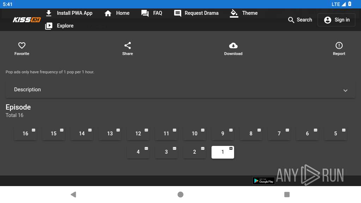Click the Theme paint bucket icon
The height and width of the screenshot is (203, 361).
point(234,13)
